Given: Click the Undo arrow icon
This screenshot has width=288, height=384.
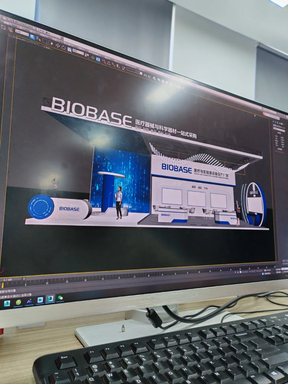Looking at the screenshot, I should (20, 23).
